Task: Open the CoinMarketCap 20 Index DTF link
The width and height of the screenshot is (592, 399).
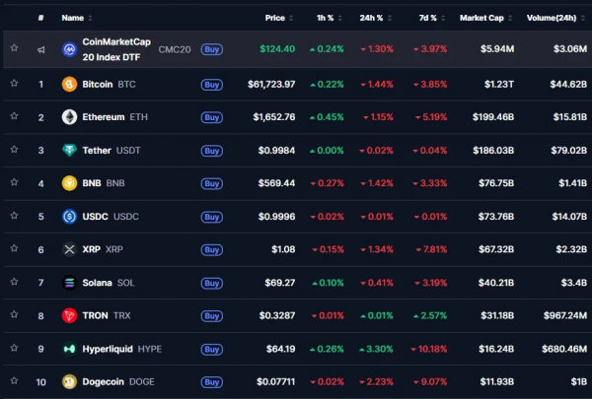Action: [116, 49]
